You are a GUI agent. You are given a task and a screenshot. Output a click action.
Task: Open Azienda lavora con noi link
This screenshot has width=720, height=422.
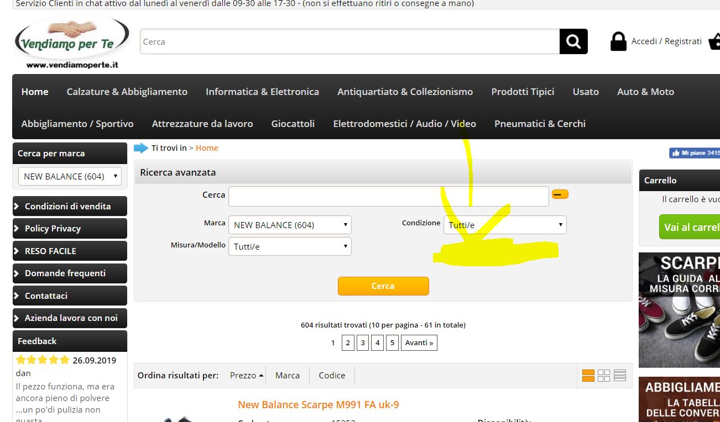pyautogui.click(x=70, y=318)
